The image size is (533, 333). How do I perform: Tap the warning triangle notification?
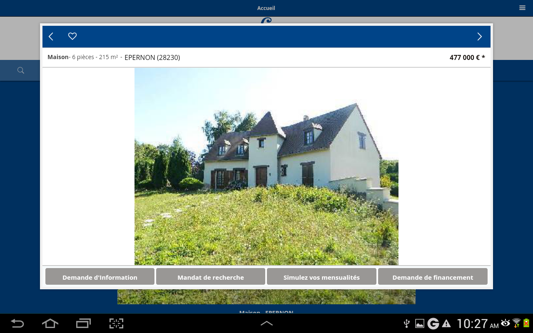tap(446, 323)
